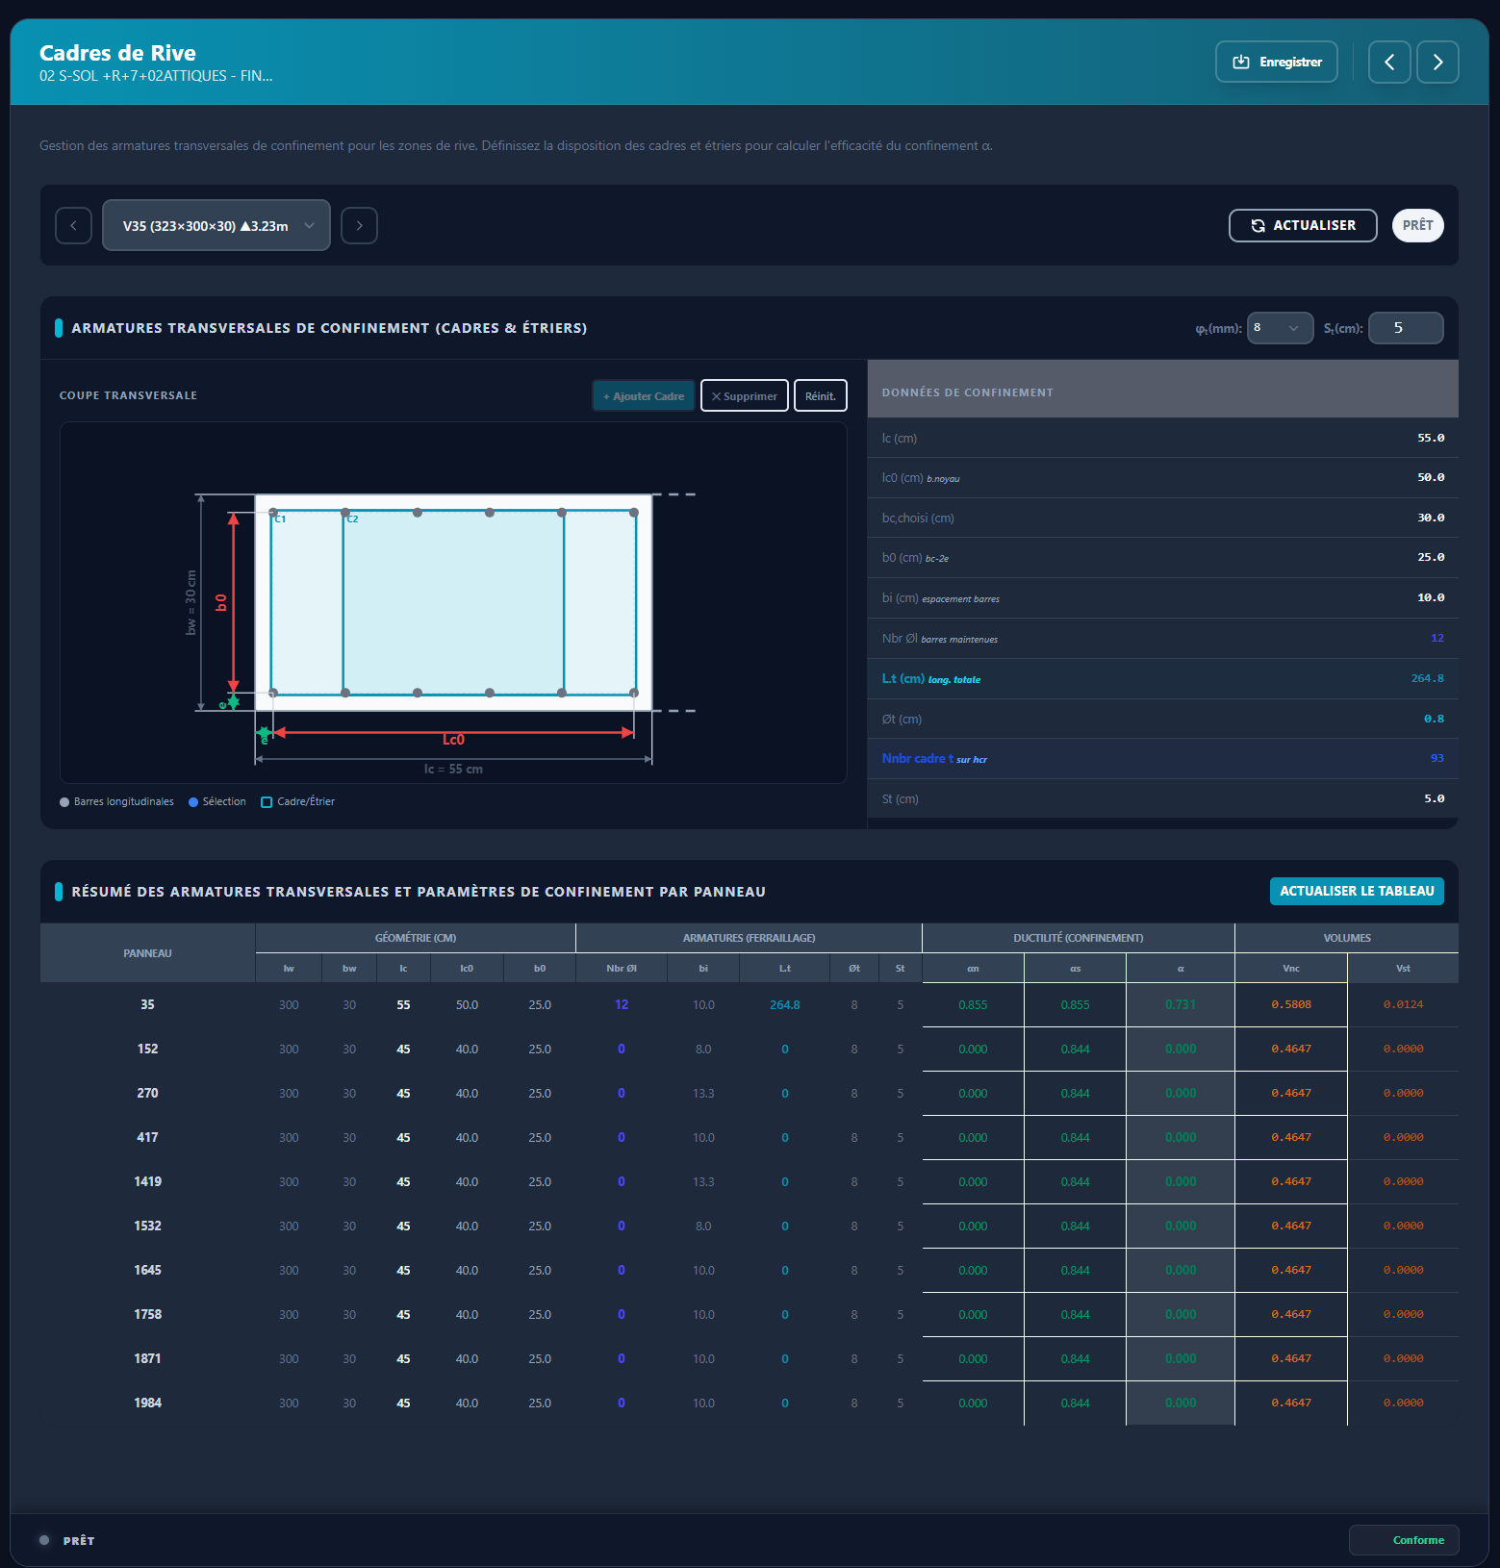
Task: Click the bc,choisi value 30.0
Action: [x=1431, y=518]
